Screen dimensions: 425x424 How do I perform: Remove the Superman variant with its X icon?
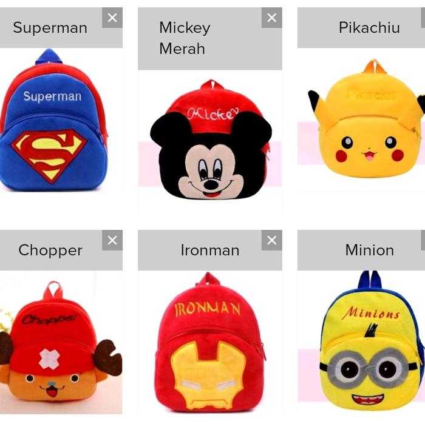[112, 18]
